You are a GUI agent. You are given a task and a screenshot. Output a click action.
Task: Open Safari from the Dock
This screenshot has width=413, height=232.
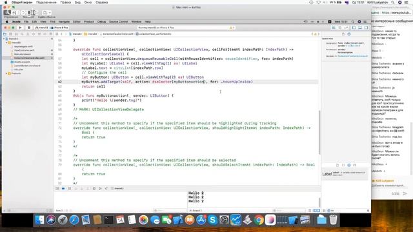[74, 220]
